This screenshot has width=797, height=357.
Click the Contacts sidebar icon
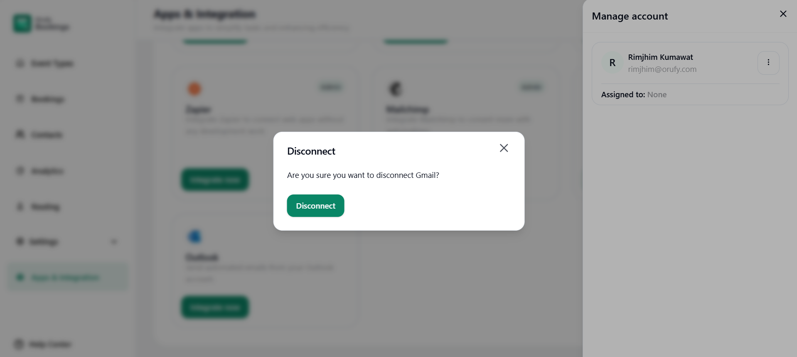pyautogui.click(x=20, y=134)
